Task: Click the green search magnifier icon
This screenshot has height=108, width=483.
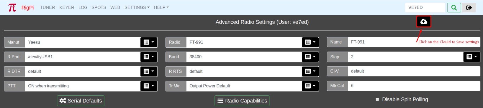Action: tap(454, 8)
